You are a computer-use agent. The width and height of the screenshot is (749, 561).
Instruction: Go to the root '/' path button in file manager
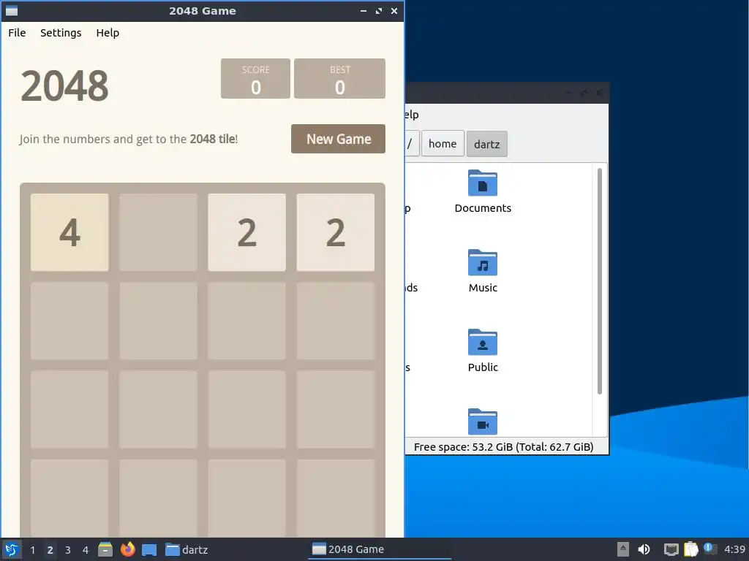[412, 144]
